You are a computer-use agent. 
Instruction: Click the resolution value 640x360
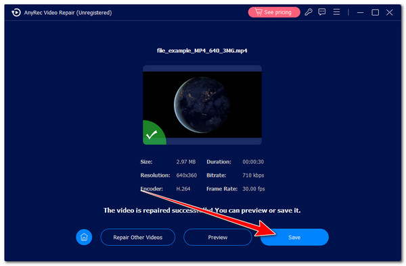[x=187, y=176]
